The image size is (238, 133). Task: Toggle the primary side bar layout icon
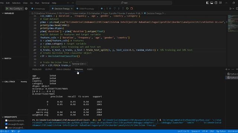click(x=208, y=3)
